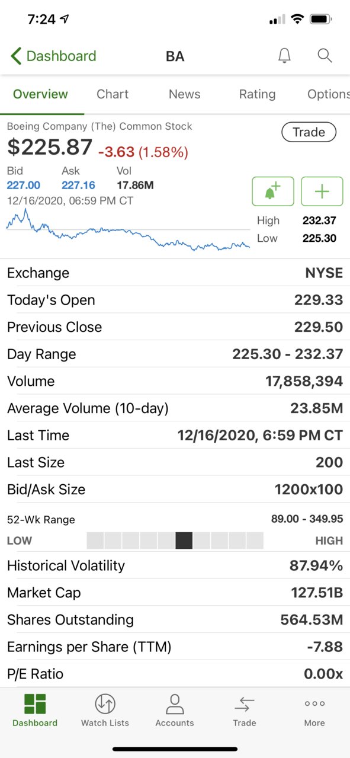
Task: Tap the search magnifier icon
Action: click(325, 56)
